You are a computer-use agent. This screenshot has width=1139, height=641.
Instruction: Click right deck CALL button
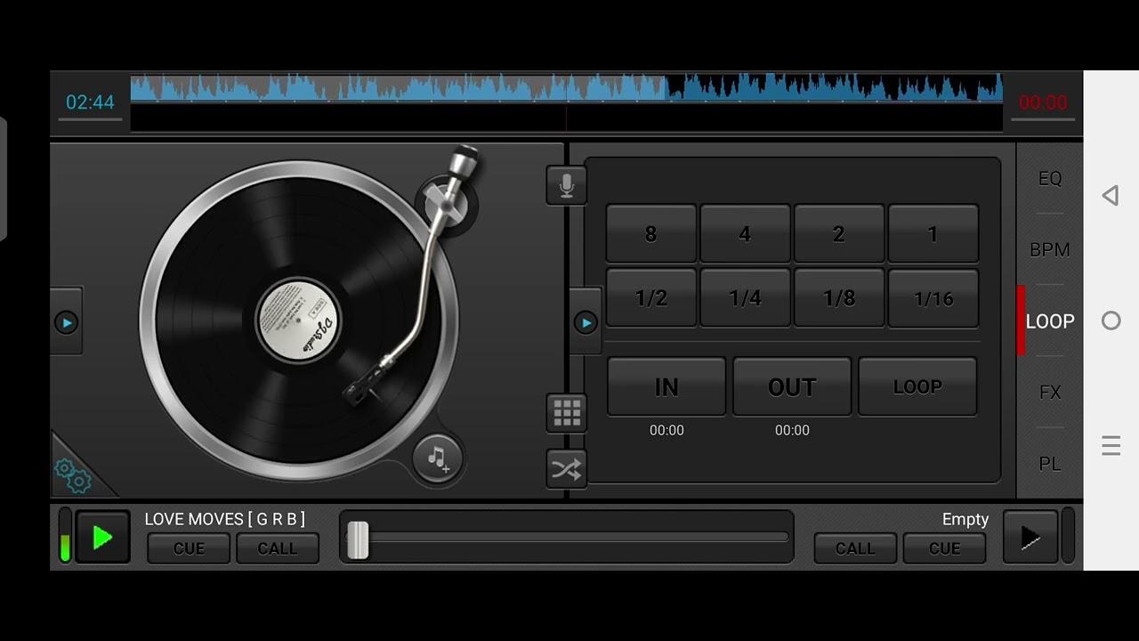(x=855, y=548)
